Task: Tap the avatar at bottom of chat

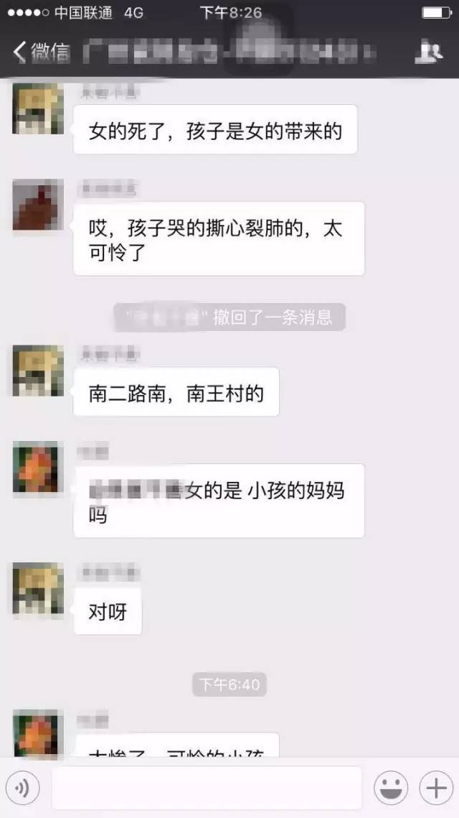Action: tap(38, 733)
